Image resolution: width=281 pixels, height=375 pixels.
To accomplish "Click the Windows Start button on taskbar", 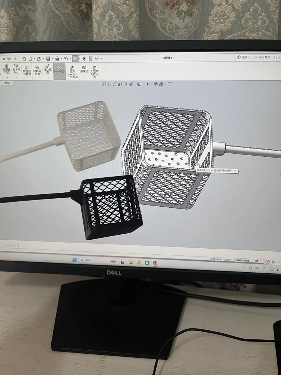I will 74,259.
